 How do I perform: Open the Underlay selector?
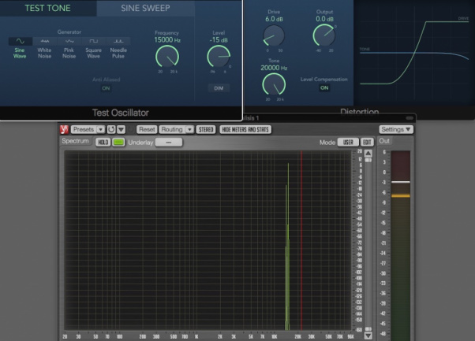pos(169,142)
